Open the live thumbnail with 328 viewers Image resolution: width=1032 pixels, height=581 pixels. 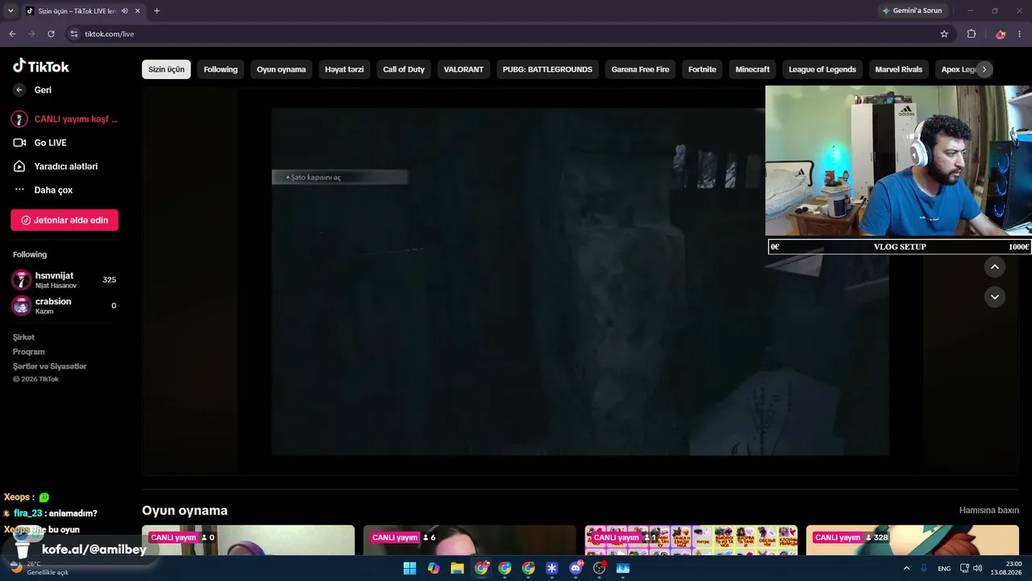coord(913,541)
